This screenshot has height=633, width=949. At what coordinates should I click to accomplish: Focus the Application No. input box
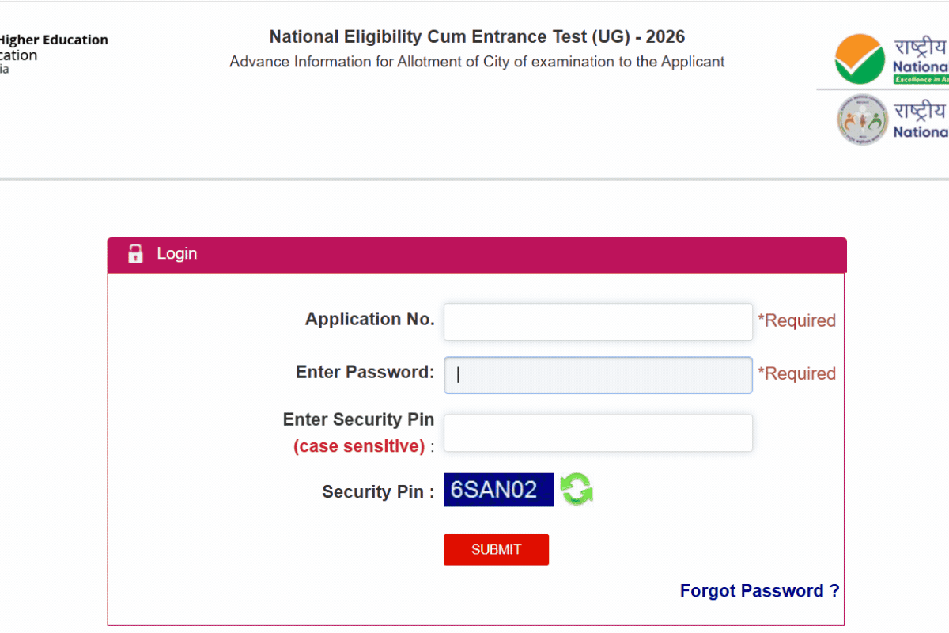click(x=597, y=322)
